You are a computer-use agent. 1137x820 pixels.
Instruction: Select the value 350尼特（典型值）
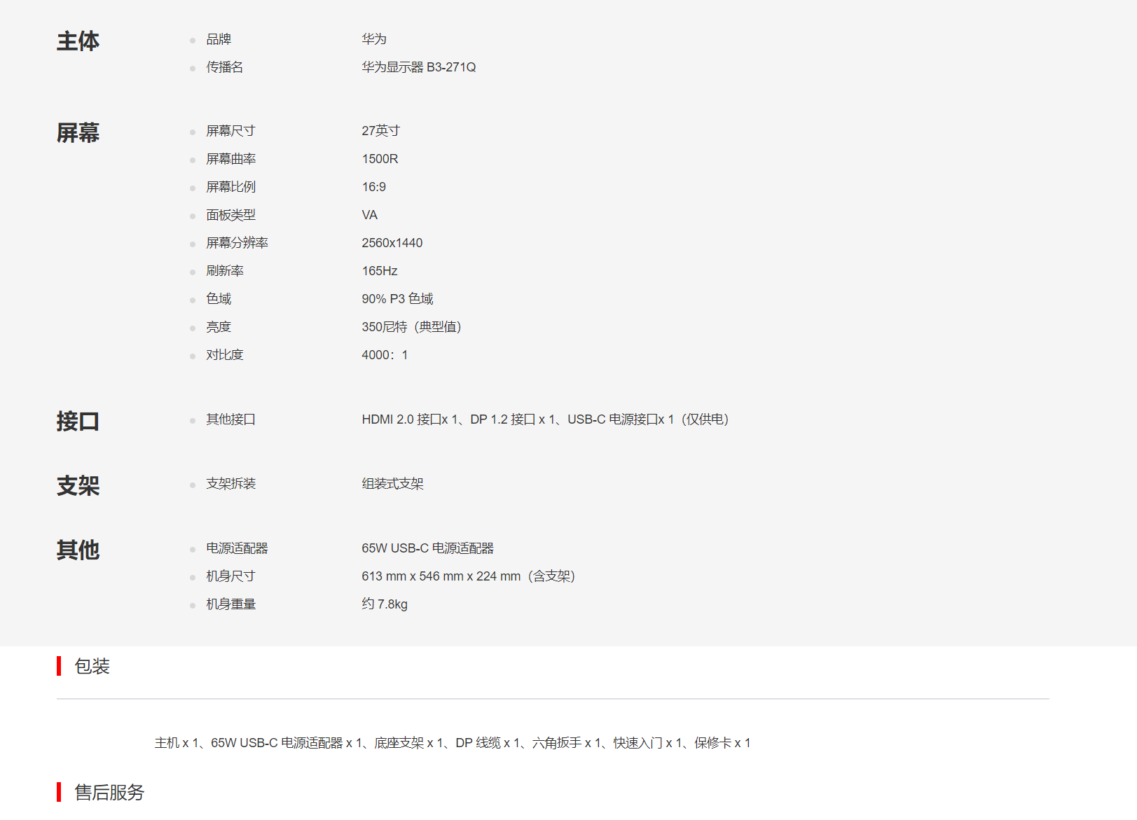point(413,327)
